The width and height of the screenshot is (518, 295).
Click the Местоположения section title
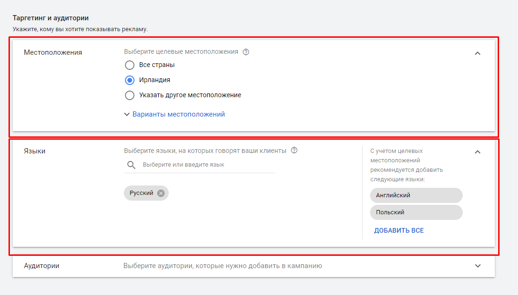tap(53, 52)
